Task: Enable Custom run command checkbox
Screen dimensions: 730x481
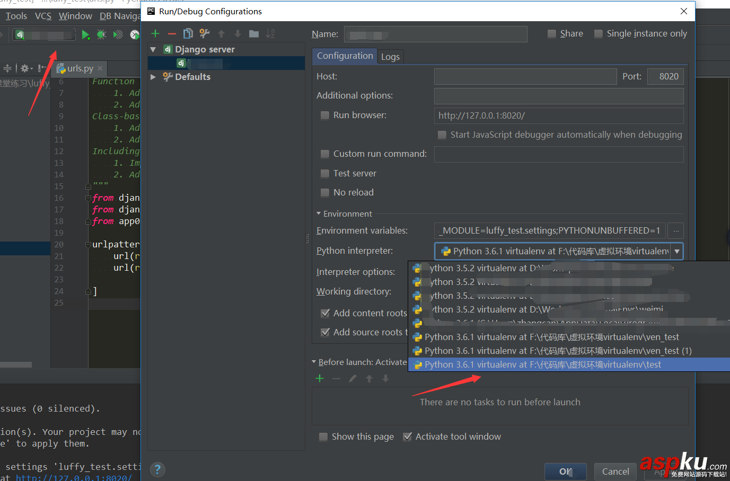Action: click(x=325, y=154)
